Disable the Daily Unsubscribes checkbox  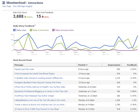54,30
